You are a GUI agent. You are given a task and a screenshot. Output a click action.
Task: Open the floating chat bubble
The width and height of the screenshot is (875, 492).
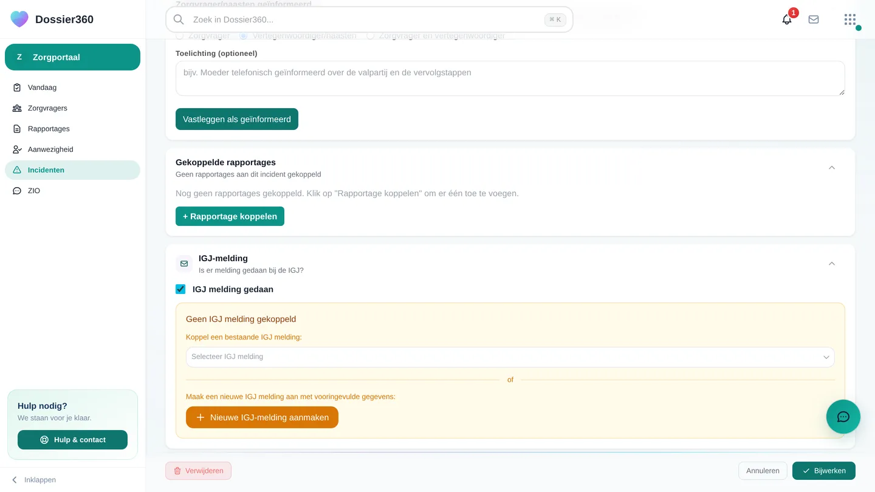point(843,417)
